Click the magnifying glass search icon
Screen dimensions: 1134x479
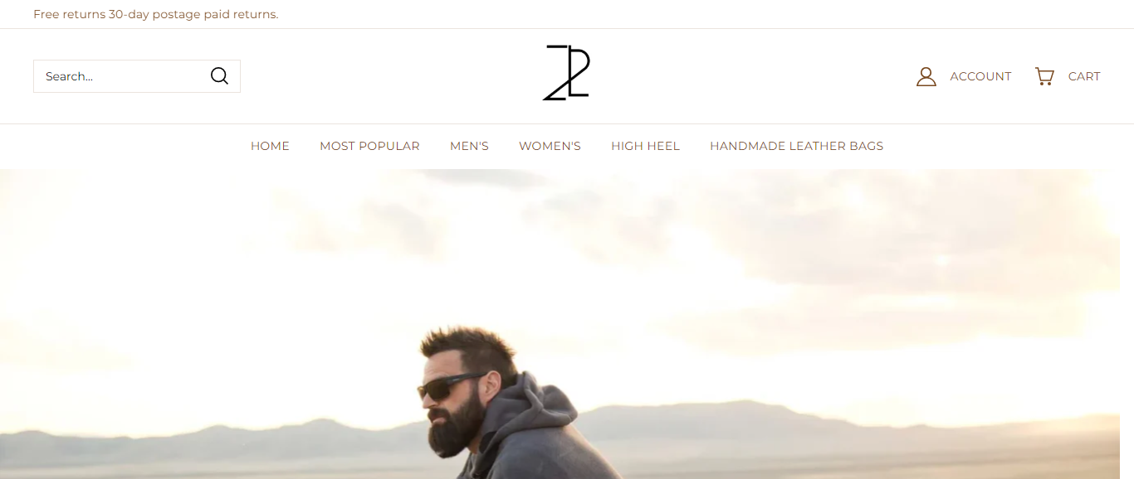pos(219,76)
